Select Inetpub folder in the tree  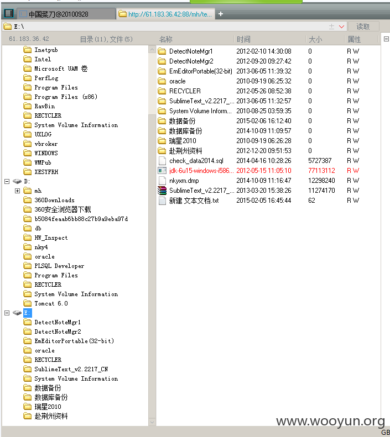tap(46, 50)
